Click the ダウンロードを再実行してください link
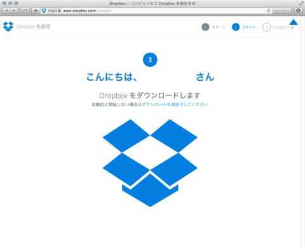The width and height of the screenshot is (305, 248). click(175, 104)
